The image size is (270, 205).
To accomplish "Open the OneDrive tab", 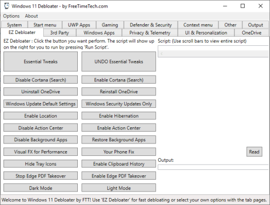I will pos(252,33).
